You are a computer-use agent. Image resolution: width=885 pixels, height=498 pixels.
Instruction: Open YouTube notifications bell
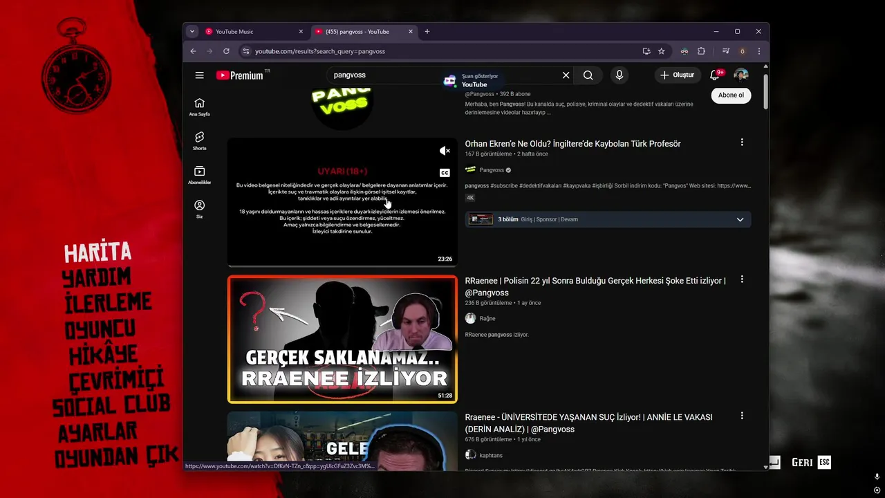[715, 75]
